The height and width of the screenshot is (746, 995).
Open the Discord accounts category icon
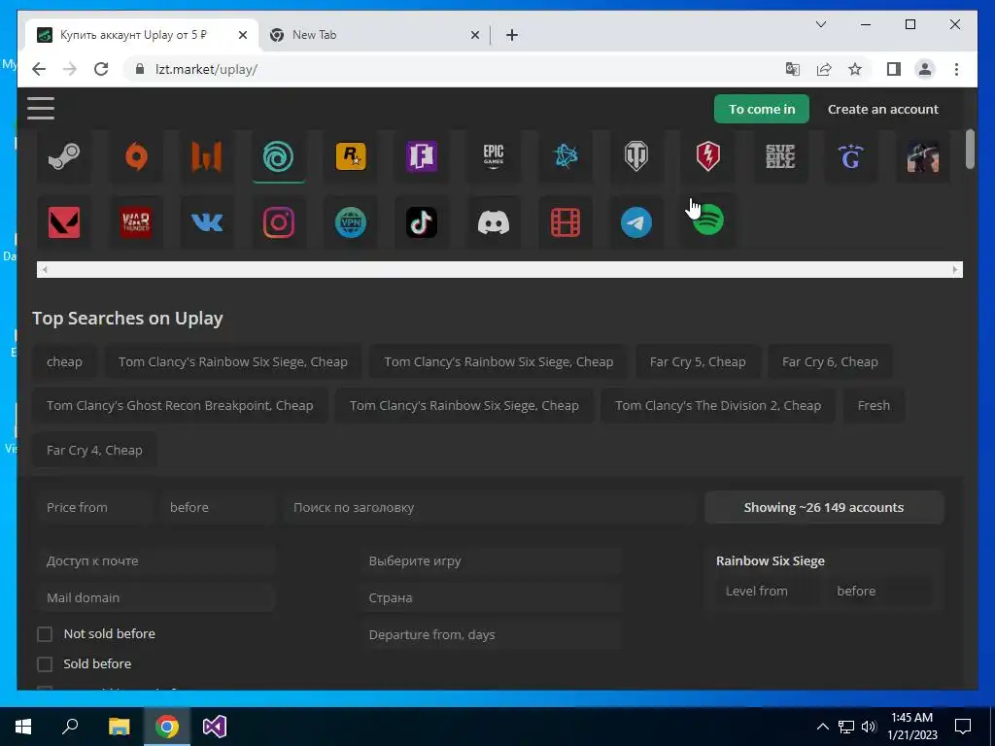coord(493,222)
